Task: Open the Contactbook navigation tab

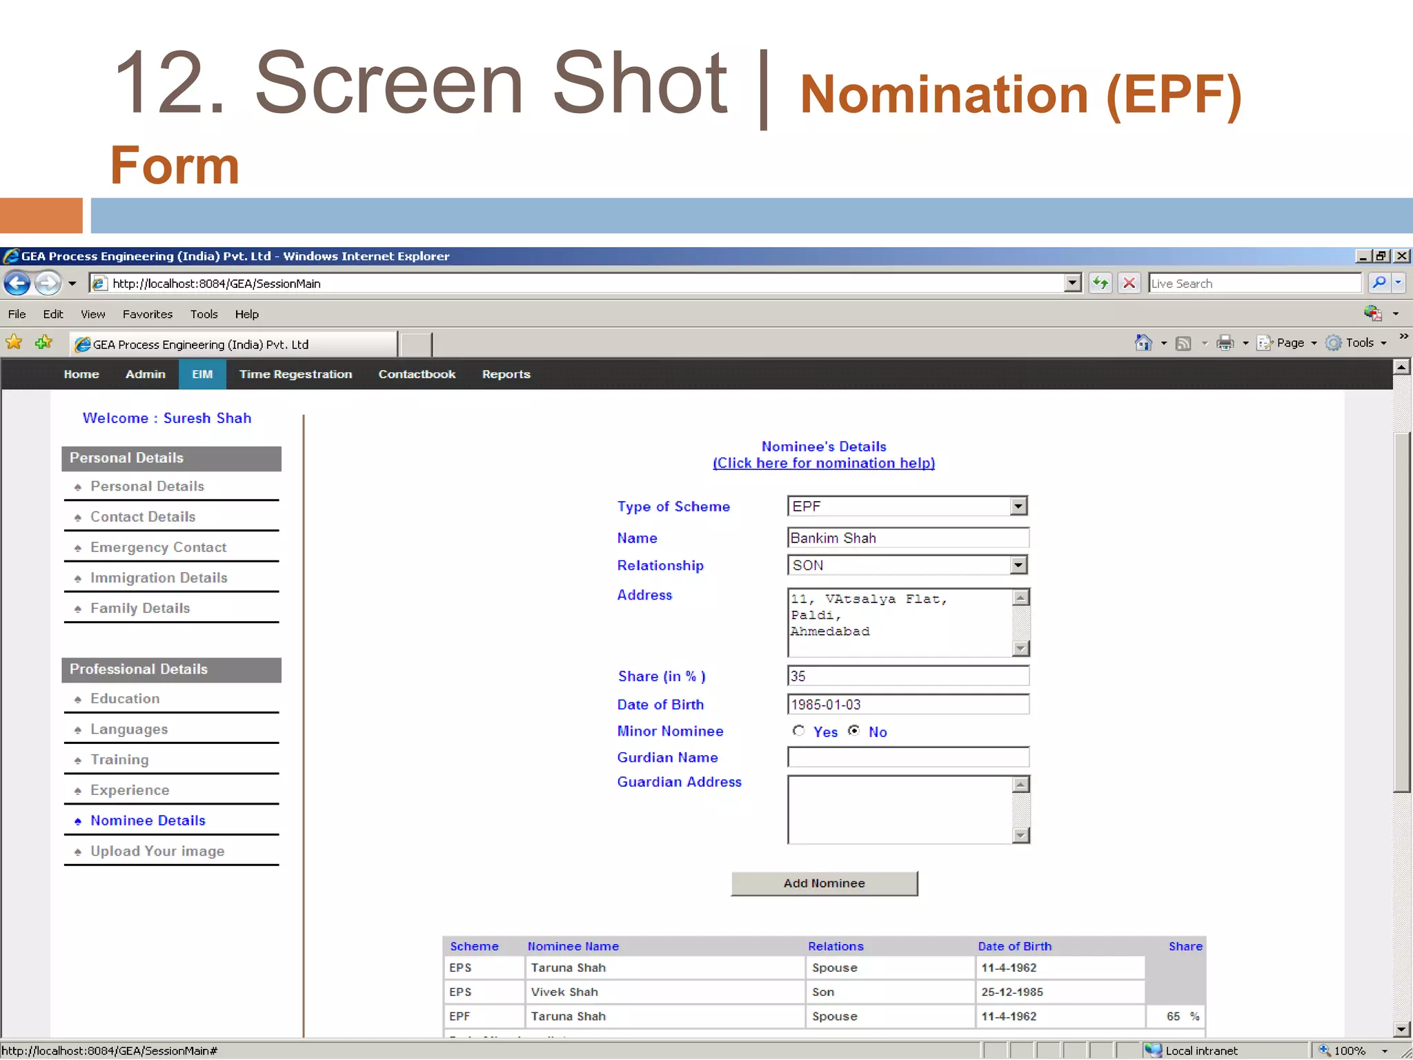Action: coord(417,374)
